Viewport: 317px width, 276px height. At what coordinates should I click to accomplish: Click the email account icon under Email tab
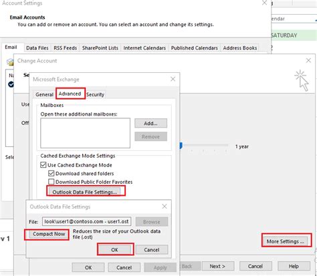[10, 62]
